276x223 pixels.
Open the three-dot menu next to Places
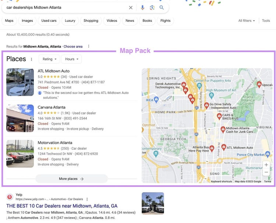[32, 59]
